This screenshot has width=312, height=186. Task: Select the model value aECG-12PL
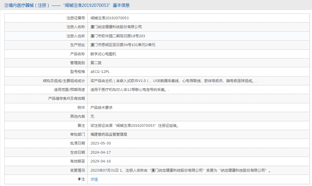click(100, 72)
